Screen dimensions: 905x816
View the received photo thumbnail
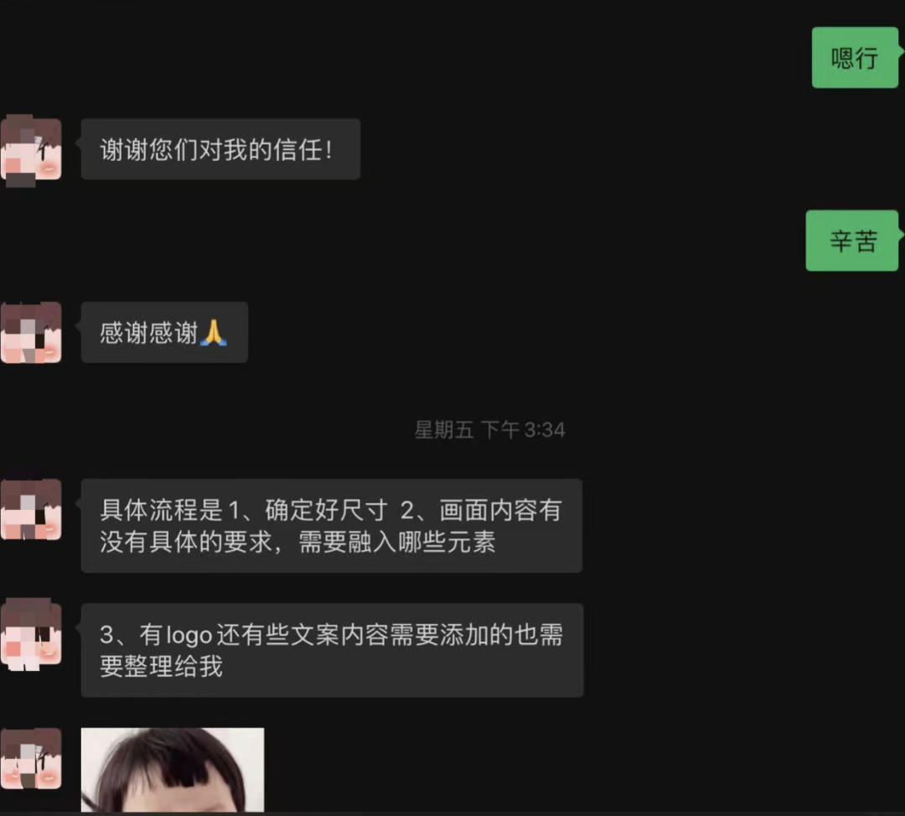coord(173,770)
